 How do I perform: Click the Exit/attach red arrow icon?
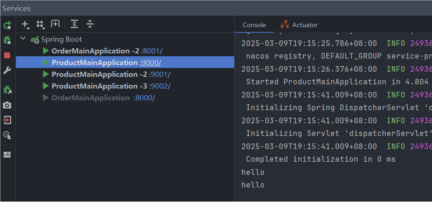[x=7, y=120]
